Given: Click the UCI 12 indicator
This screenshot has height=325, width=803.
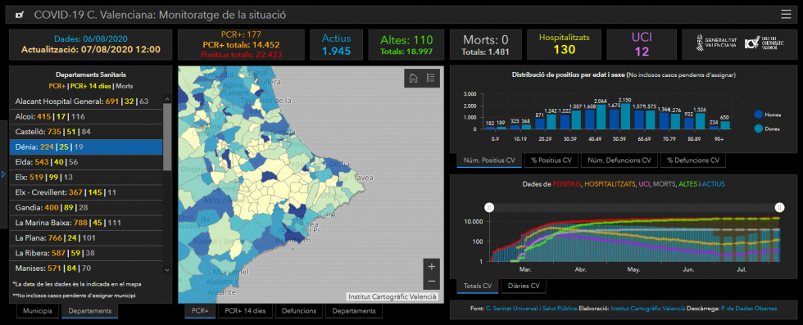Looking at the screenshot, I should pos(642,44).
